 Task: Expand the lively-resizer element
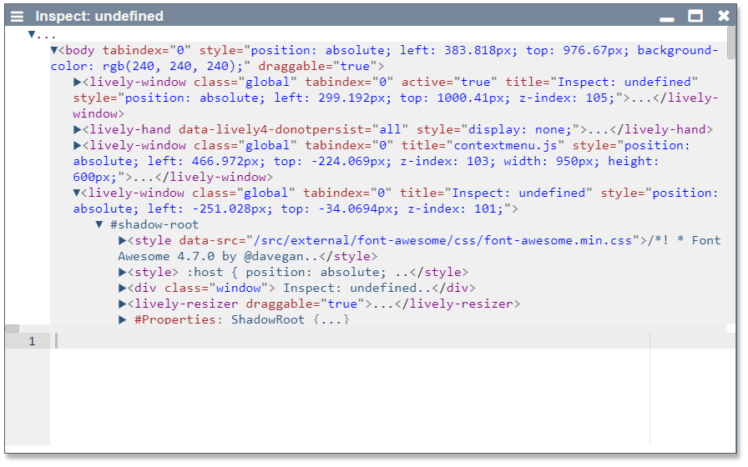(x=123, y=304)
